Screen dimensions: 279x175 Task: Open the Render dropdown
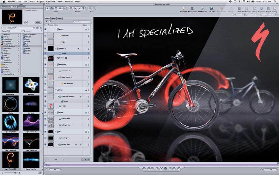click(x=261, y=15)
